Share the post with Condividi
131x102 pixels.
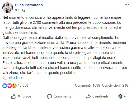97,96
